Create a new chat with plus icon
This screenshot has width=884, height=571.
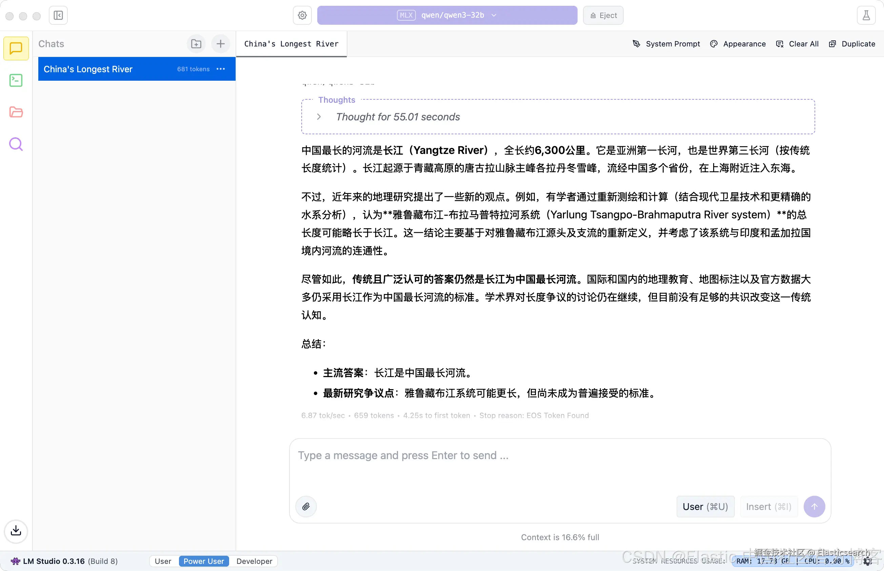tap(221, 44)
